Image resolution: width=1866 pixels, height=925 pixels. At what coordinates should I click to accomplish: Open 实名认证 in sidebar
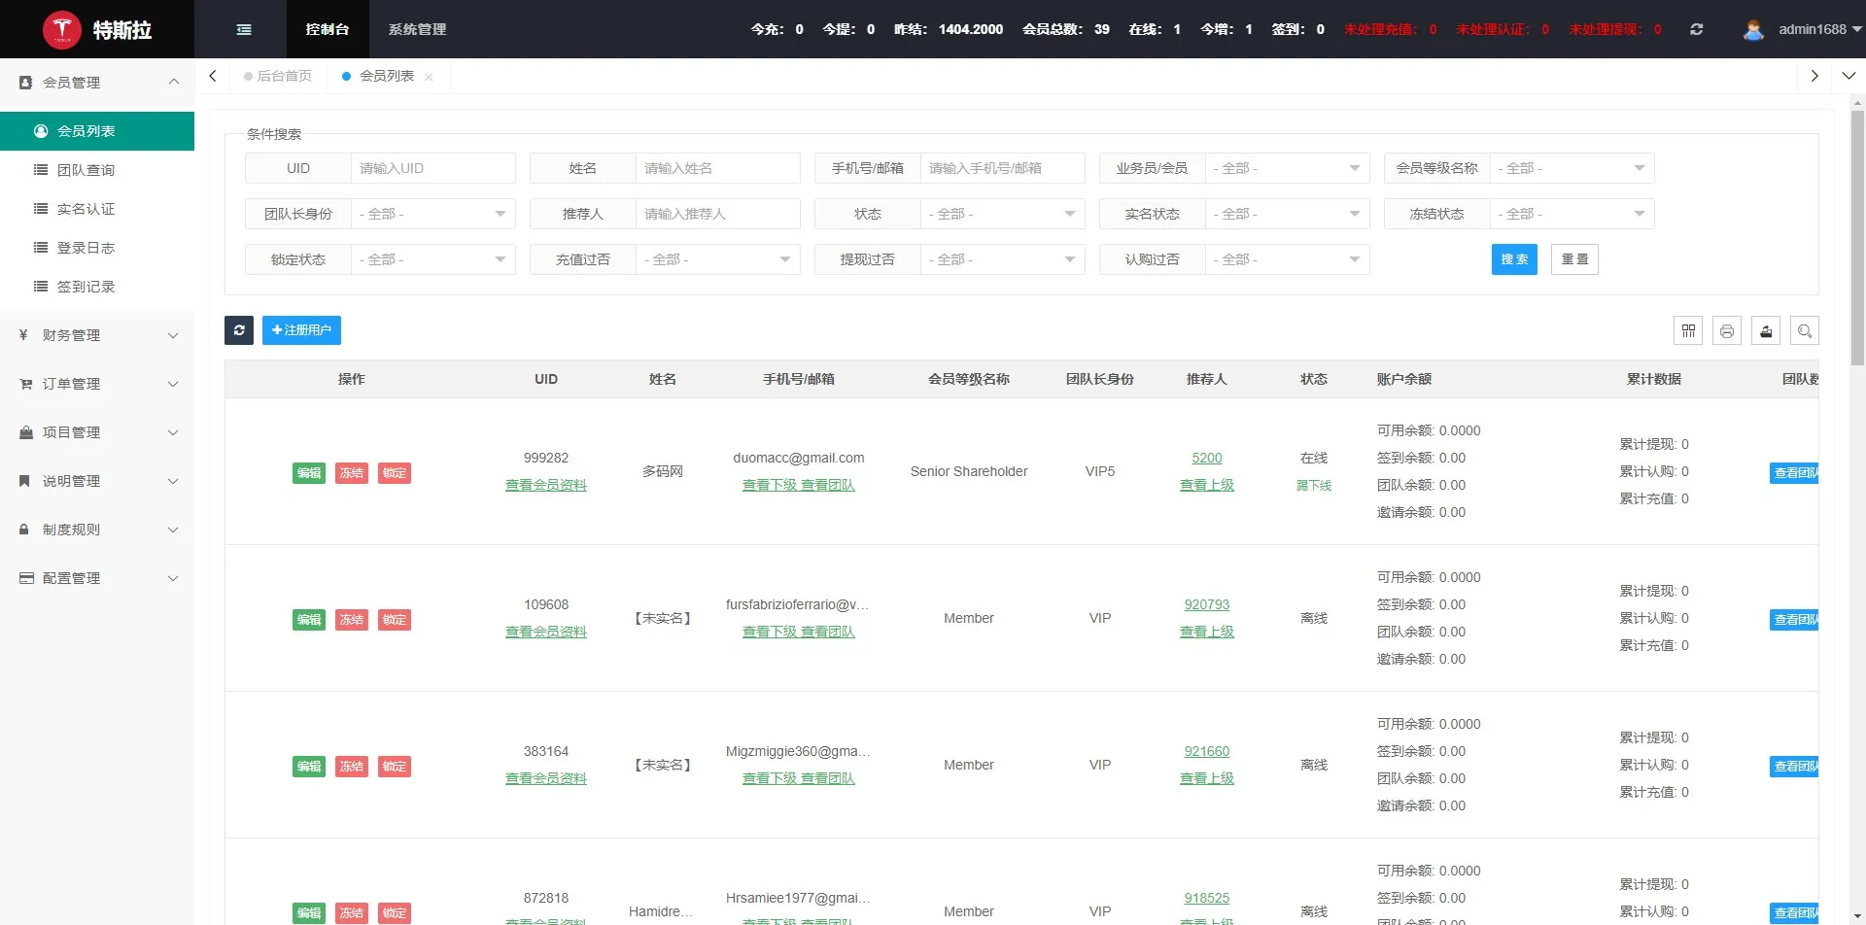97,209
